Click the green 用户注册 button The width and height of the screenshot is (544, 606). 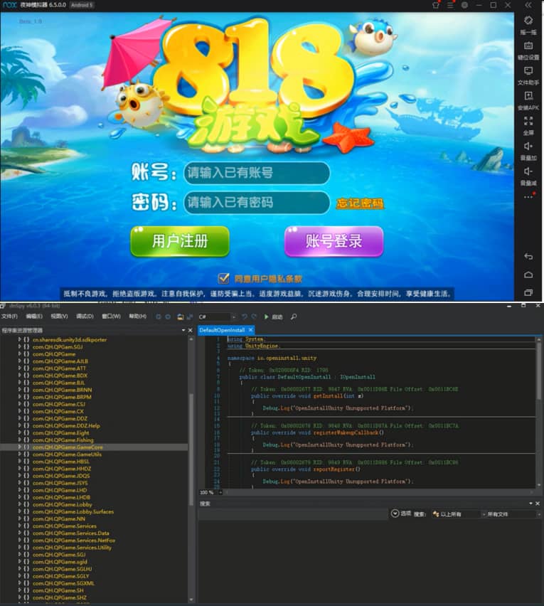(x=180, y=241)
